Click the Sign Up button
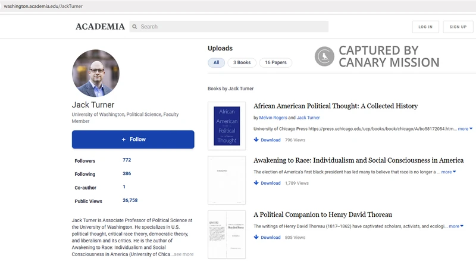 pos(458,27)
